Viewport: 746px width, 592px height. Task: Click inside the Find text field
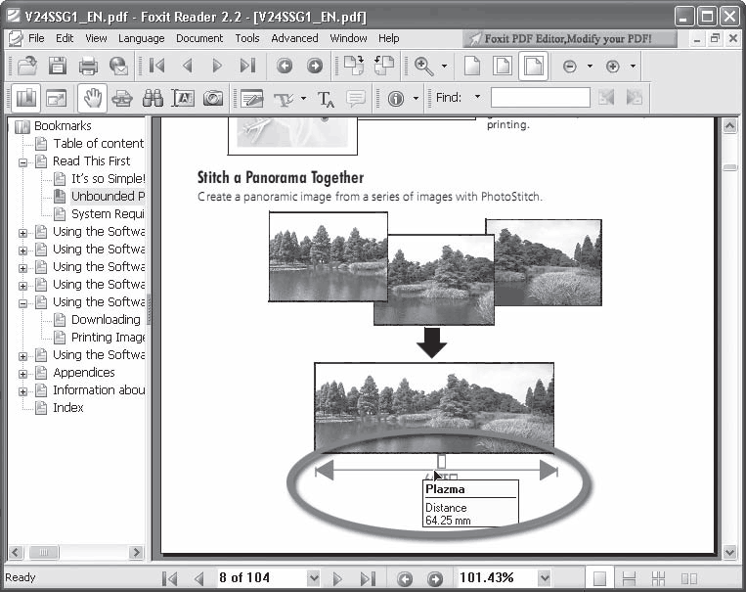click(x=541, y=98)
